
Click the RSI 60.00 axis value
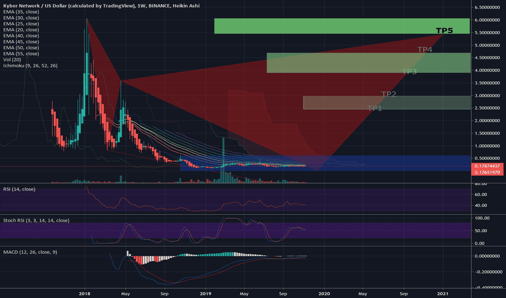pyautogui.click(x=481, y=195)
